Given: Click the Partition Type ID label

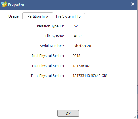Looking at the screenshot, I should (x=50, y=26).
